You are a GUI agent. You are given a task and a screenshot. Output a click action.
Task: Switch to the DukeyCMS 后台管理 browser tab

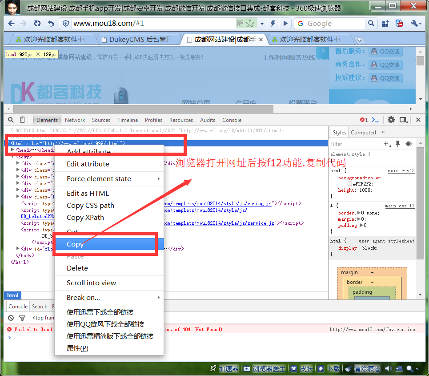pyautogui.click(x=139, y=40)
